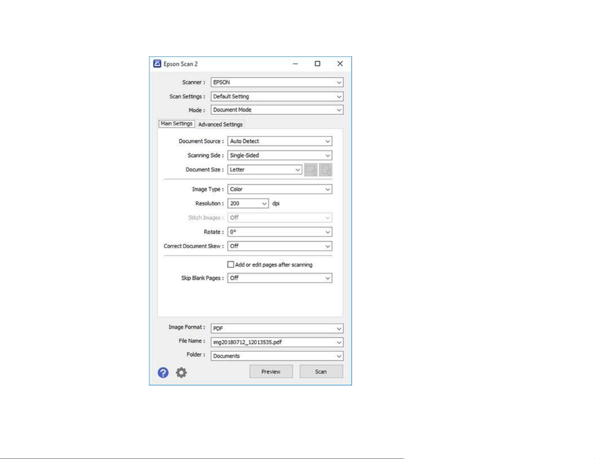Viewport: 595px width, 459px height.
Task: Open the Configuration gear icon
Action: [x=181, y=372]
